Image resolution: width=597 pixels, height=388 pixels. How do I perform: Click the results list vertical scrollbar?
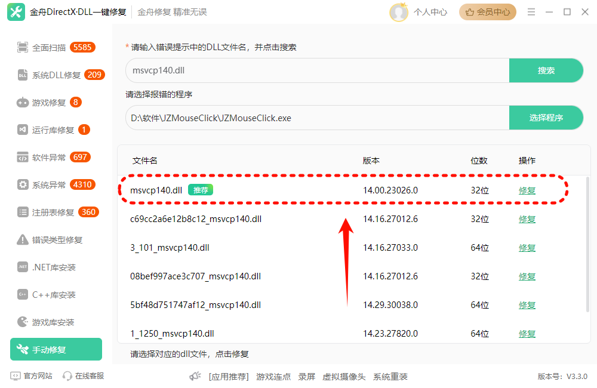(x=587, y=244)
